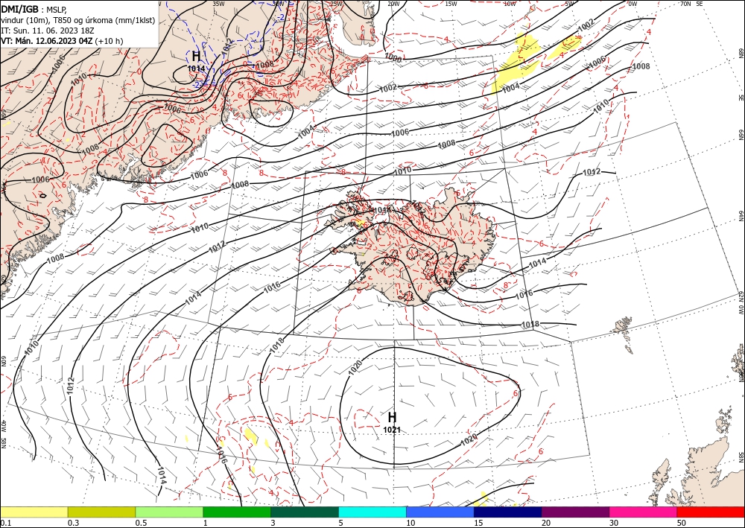
Task: Click the '68N' latitude label on right edge
Action: click(741, 53)
